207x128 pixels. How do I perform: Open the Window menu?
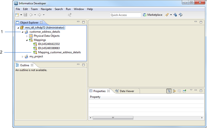coord(79,9)
